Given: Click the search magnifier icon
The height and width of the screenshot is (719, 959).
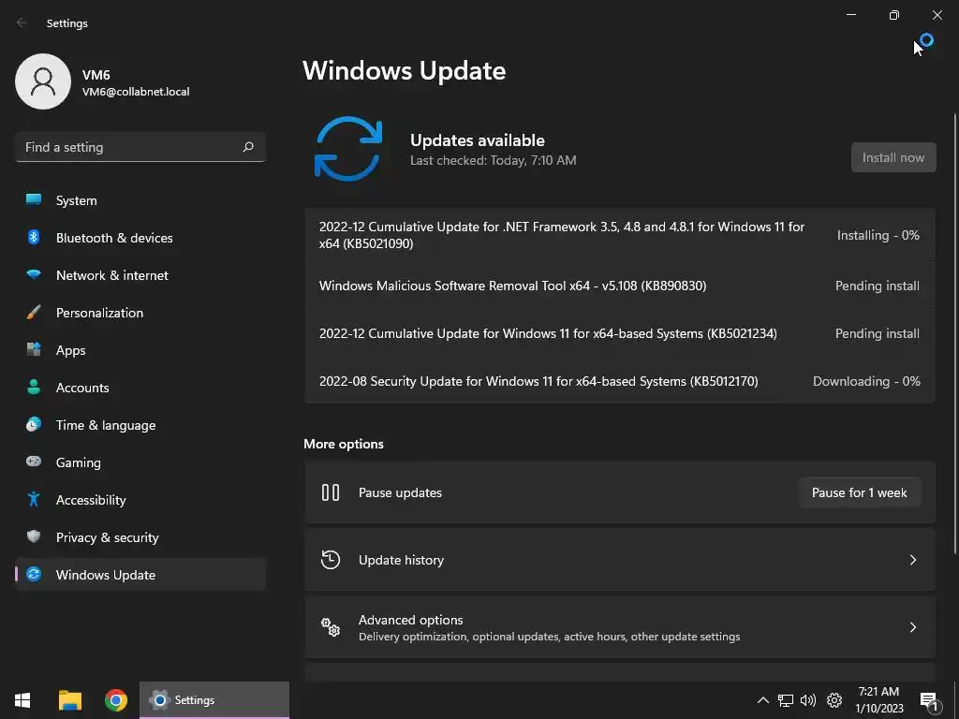Looking at the screenshot, I should point(247,147).
